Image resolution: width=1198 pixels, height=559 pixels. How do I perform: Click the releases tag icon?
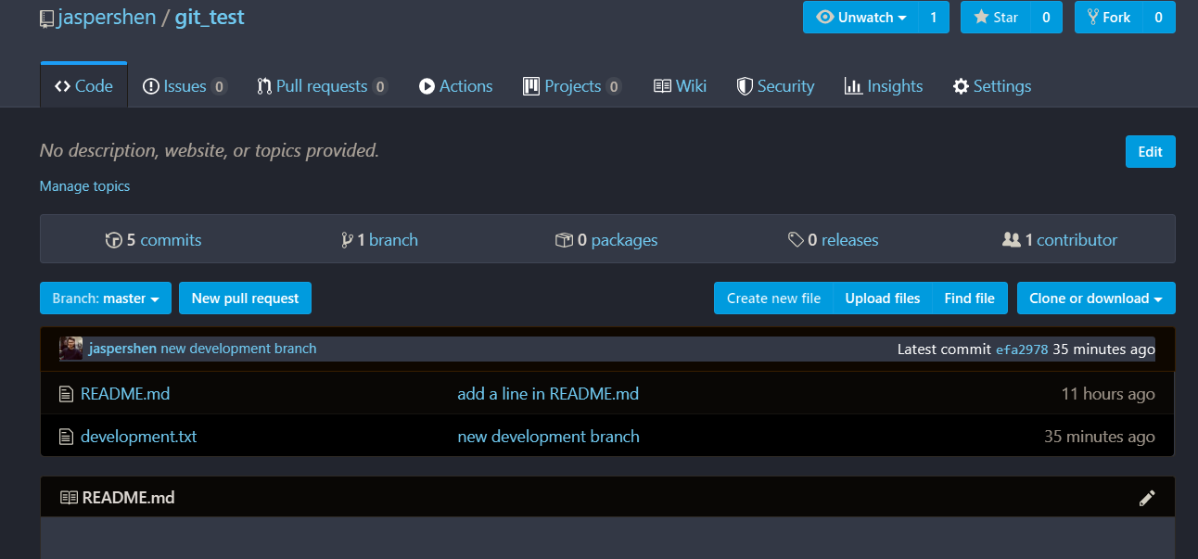point(795,240)
